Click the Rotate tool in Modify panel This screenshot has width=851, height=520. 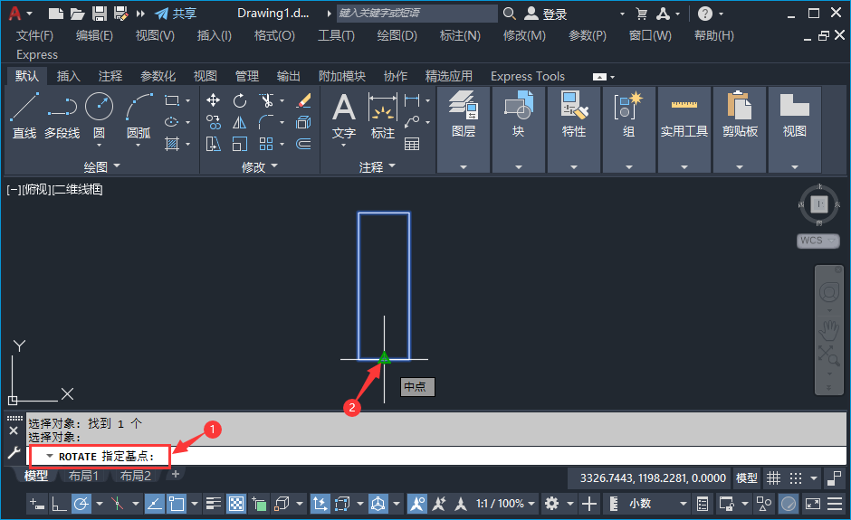239,100
